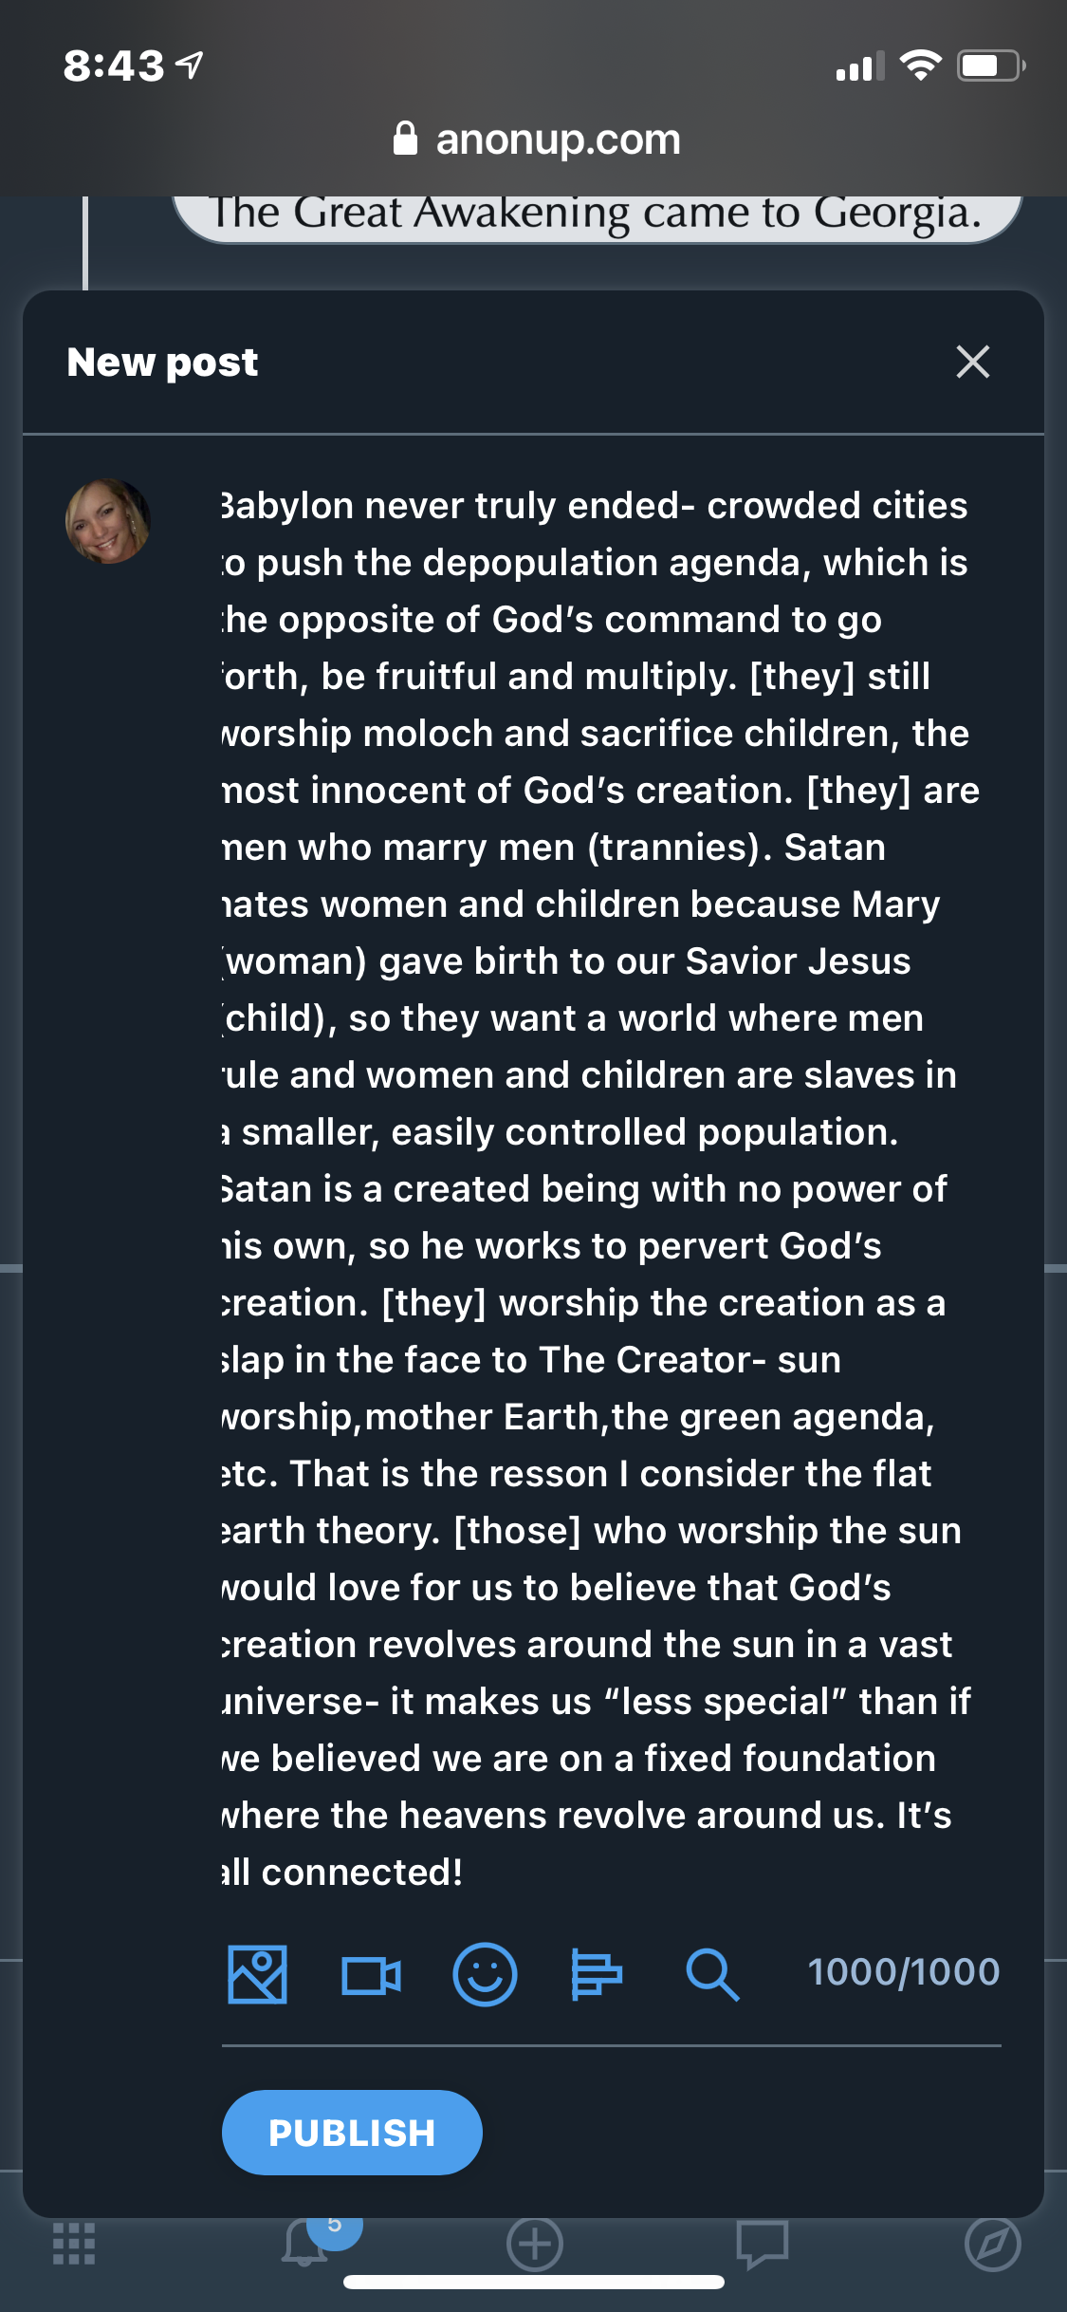Tap the New post dialog title
This screenshot has width=1067, height=2312.
(162, 362)
